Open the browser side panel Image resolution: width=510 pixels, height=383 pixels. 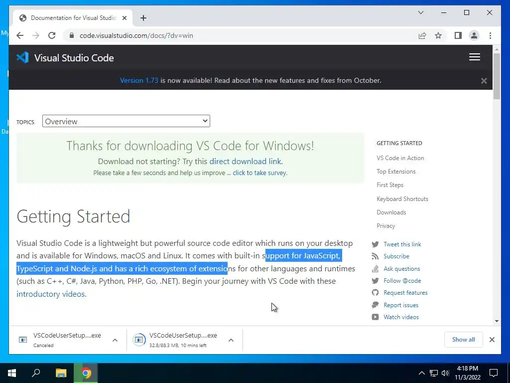pos(458,35)
